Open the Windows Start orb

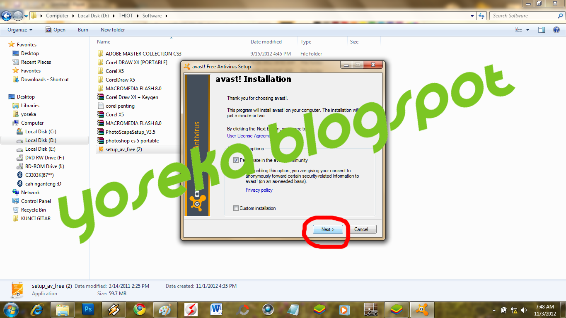click(x=11, y=309)
